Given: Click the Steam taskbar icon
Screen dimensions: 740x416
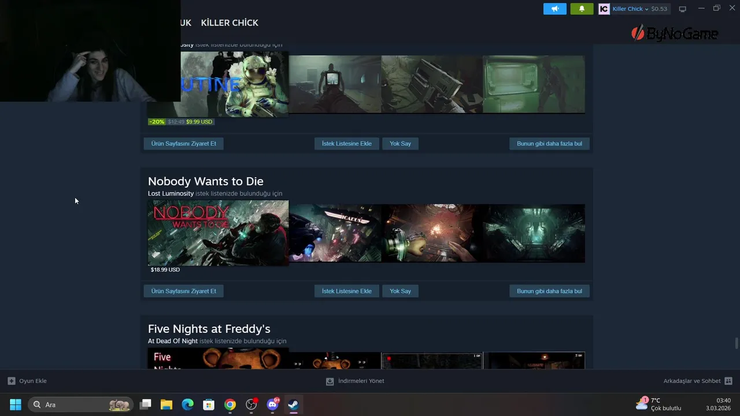Looking at the screenshot, I should (294, 404).
